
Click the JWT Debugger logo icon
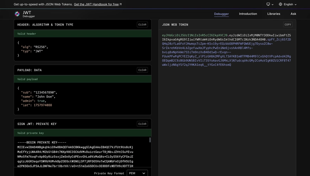(x=17, y=14)
